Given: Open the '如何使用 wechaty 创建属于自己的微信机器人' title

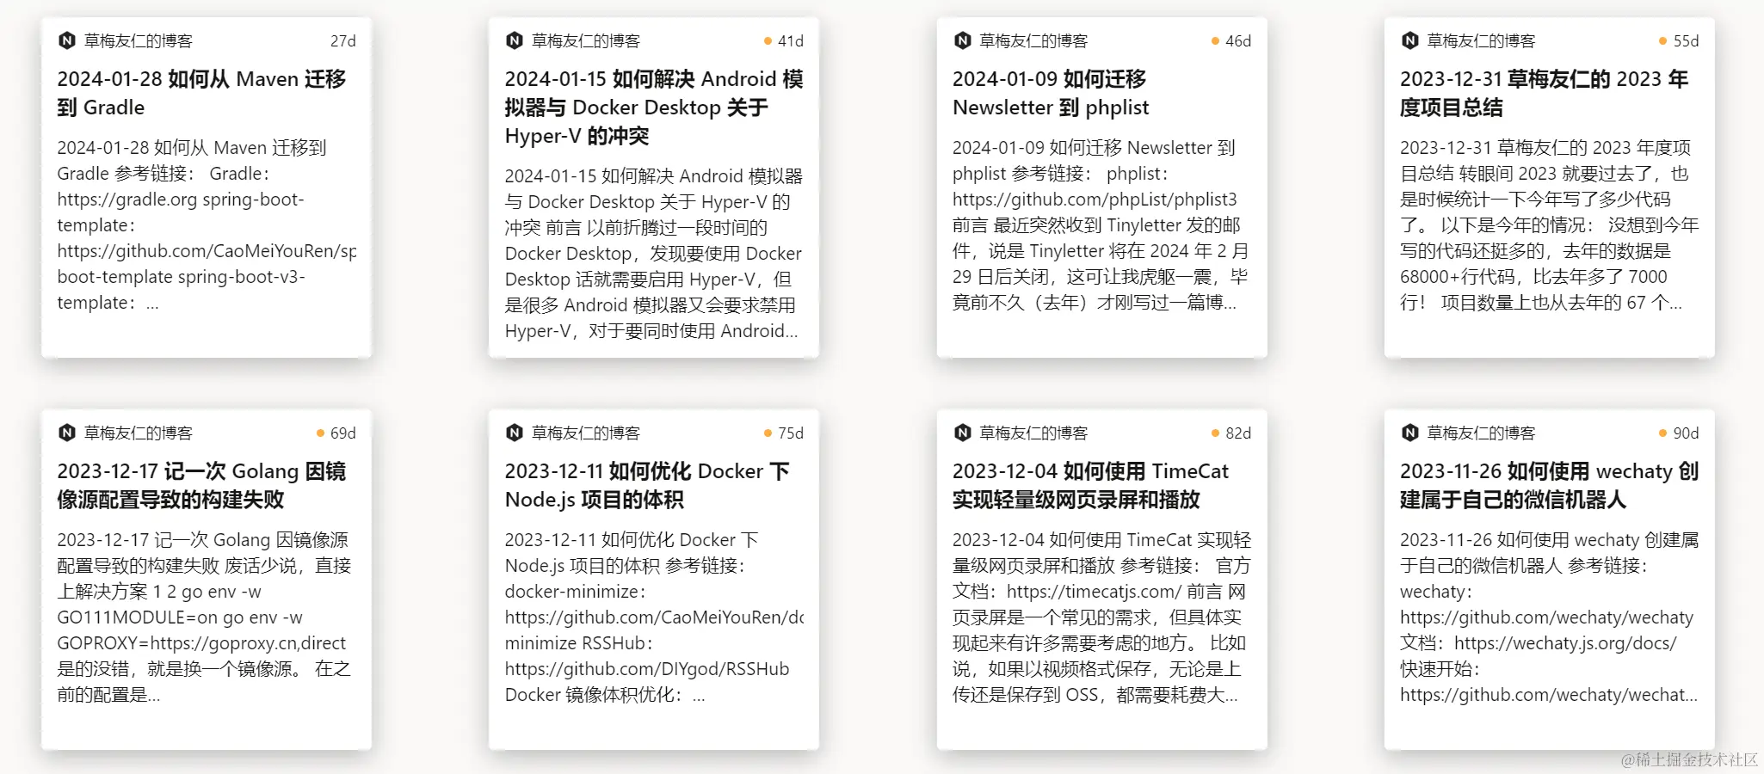Looking at the screenshot, I should (1549, 485).
